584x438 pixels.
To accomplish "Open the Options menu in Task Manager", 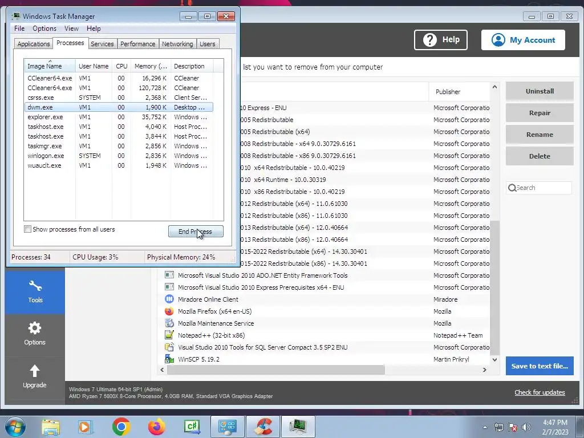I will pyautogui.click(x=44, y=29).
